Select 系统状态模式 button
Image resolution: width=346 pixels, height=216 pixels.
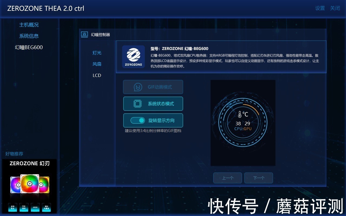point(153,104)
